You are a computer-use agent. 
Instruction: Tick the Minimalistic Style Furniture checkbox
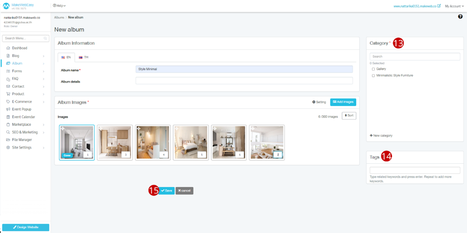[373, 76]
